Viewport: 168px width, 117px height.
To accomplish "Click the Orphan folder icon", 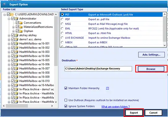I will tap(21, 31).
